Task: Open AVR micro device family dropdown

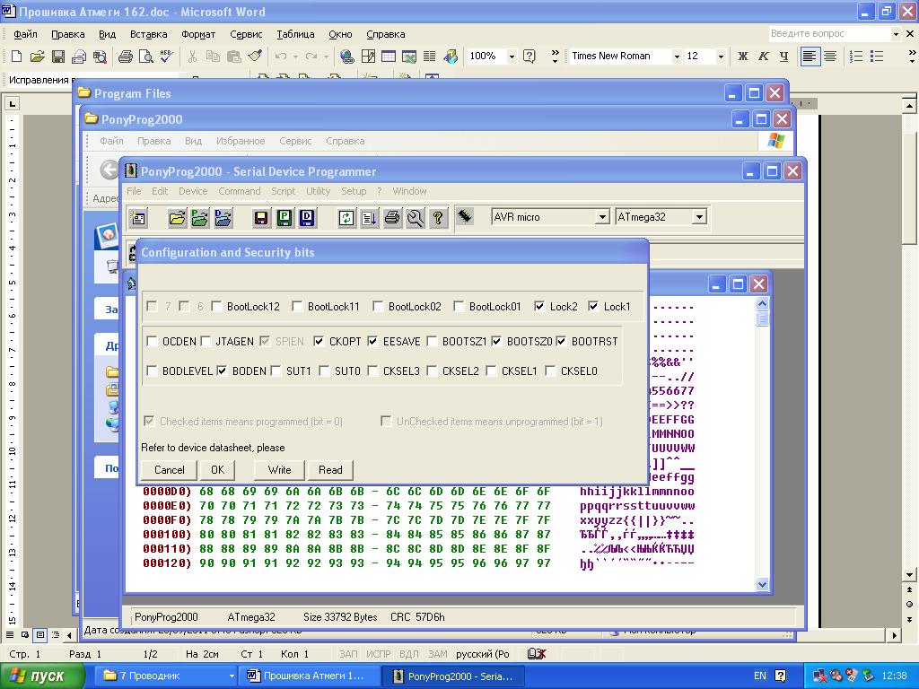Action: click(602, 217)
